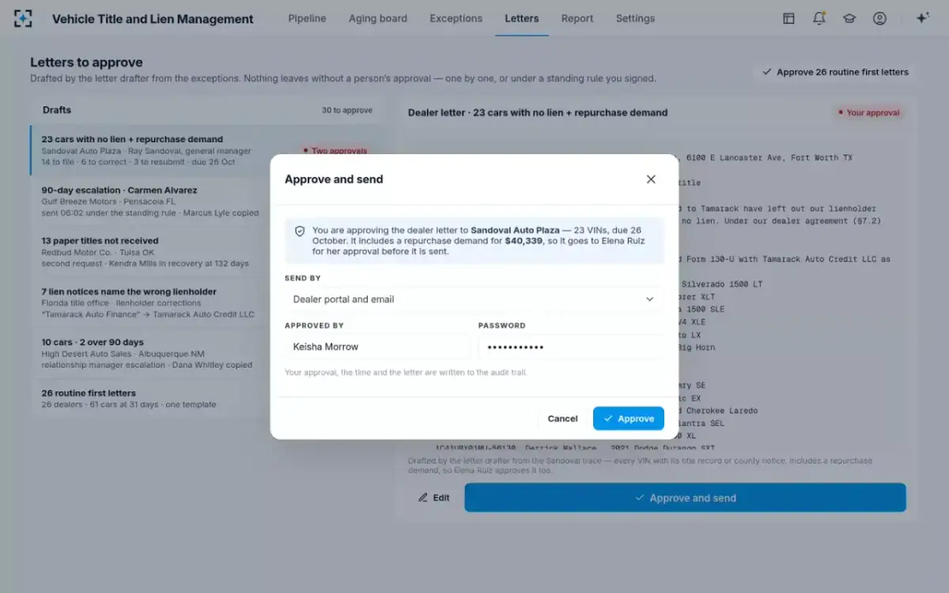949x593 pixels.
Task: Go to the Exceptions tab
Action: coord(456,18)
